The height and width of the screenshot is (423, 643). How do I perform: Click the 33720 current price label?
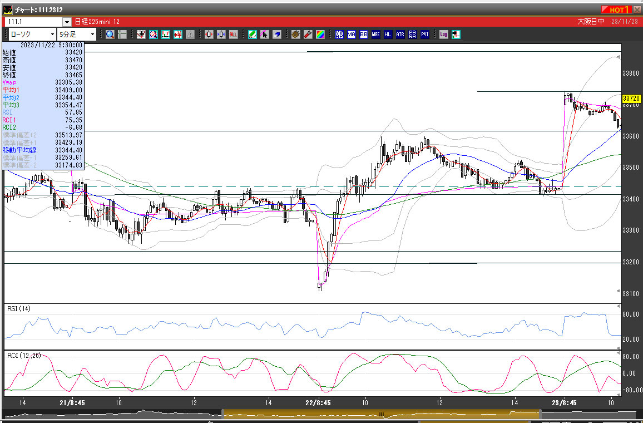click(x=631, y=99)
